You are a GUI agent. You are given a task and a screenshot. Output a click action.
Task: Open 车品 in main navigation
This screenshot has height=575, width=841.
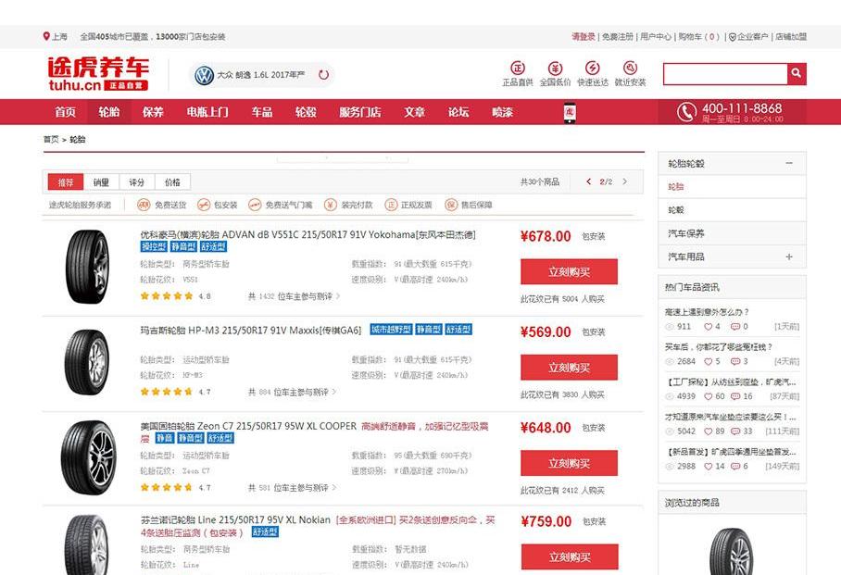[x=262, y=112]
